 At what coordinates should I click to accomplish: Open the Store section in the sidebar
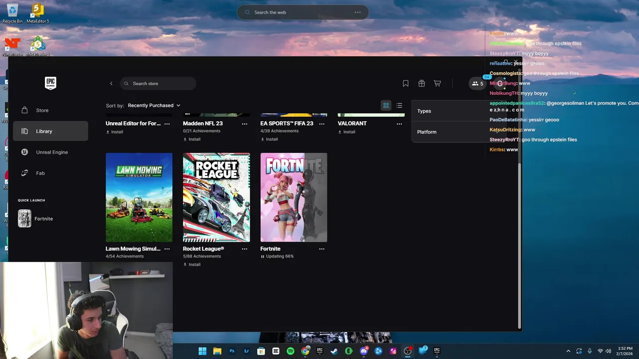pos(50,110)
